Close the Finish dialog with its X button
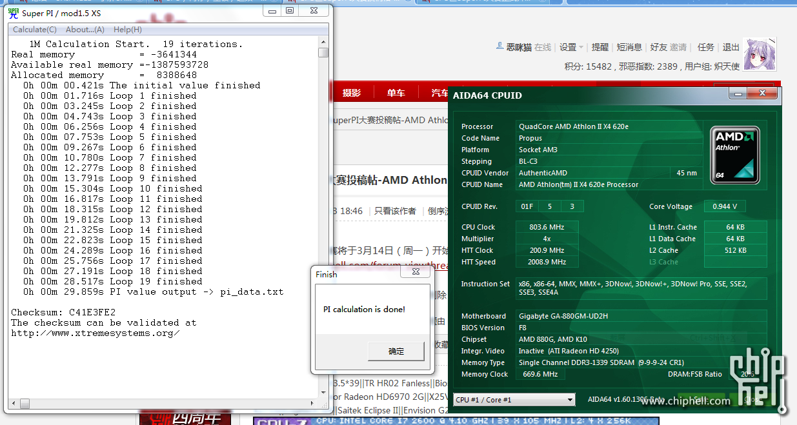797x425 pixels. (x=416, y=273)
